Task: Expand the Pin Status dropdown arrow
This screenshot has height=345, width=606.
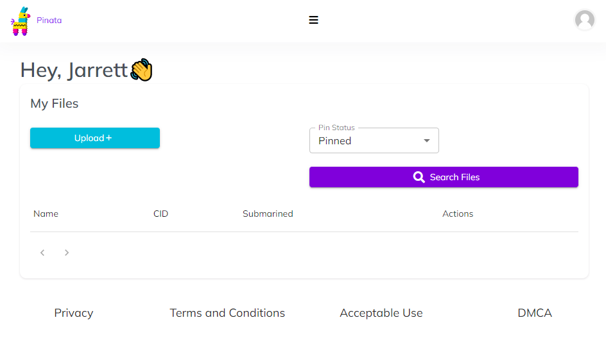Action: point(427,140)
